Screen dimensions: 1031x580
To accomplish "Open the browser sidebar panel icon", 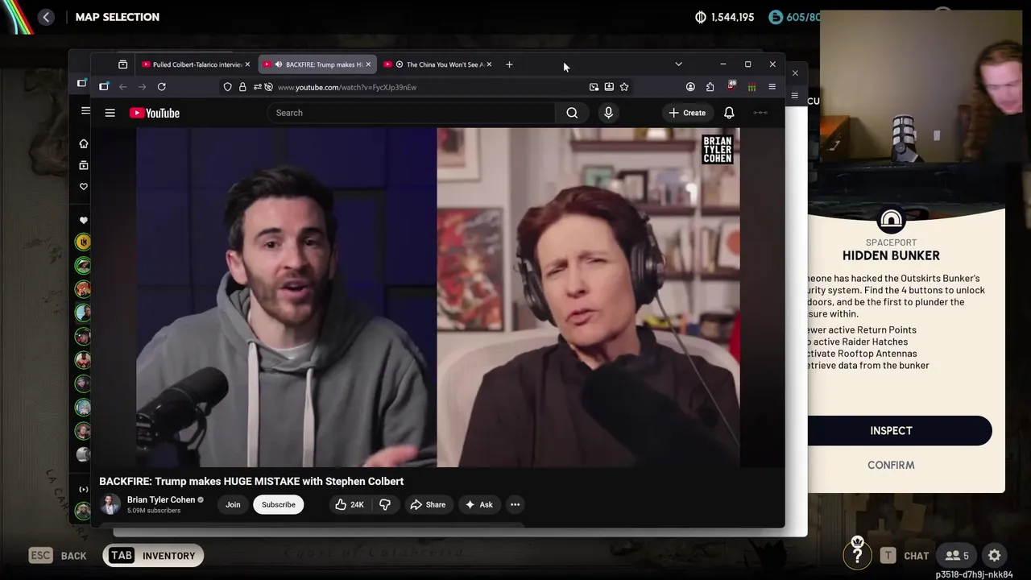I will [104, 87].
